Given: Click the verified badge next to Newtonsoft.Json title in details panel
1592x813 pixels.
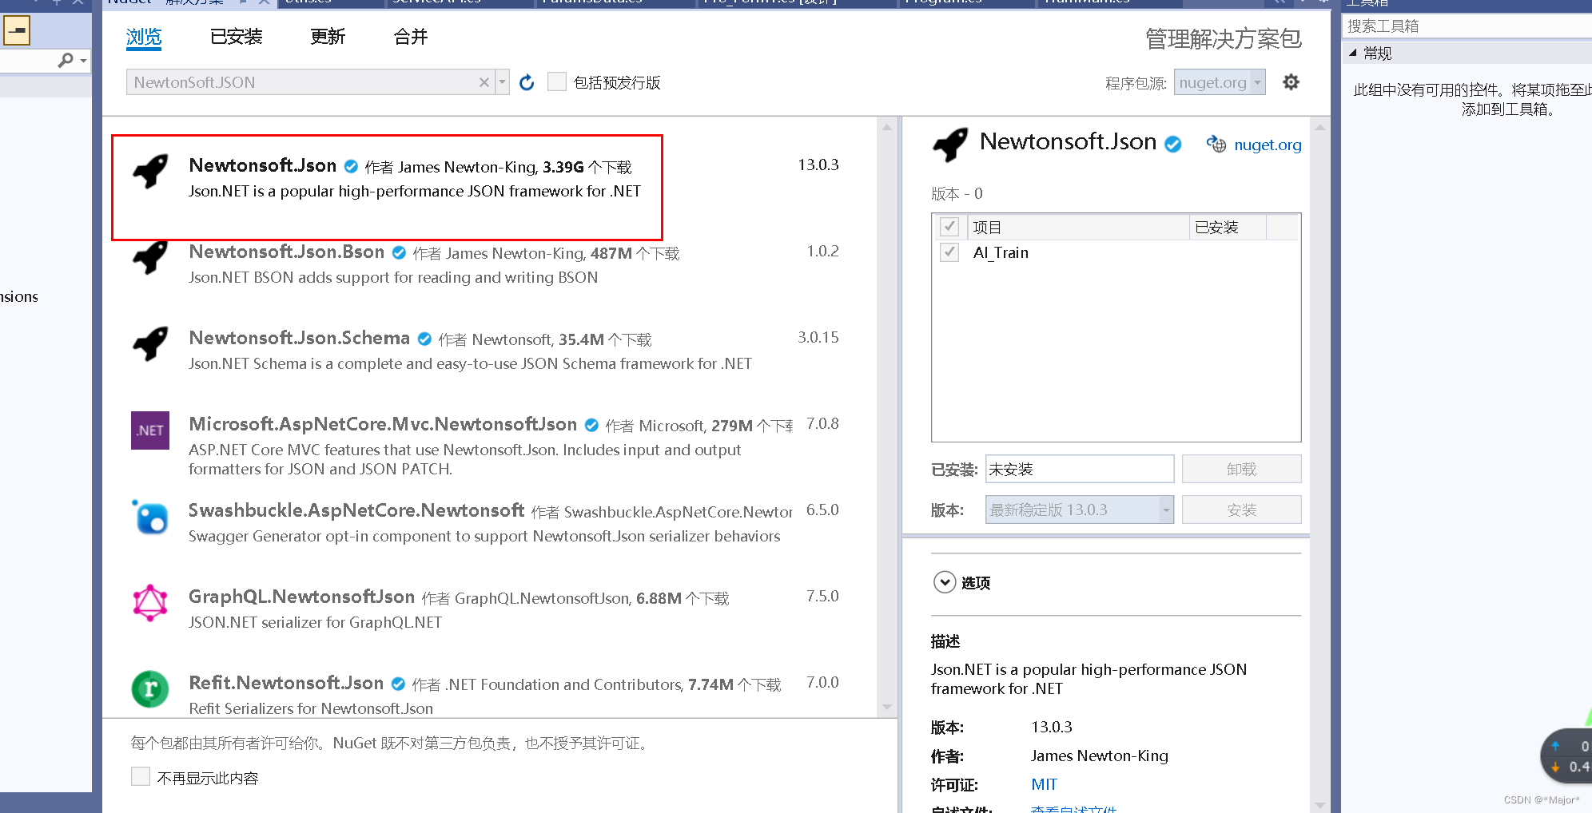Looking at the screenshot, I should [1173, 145].
